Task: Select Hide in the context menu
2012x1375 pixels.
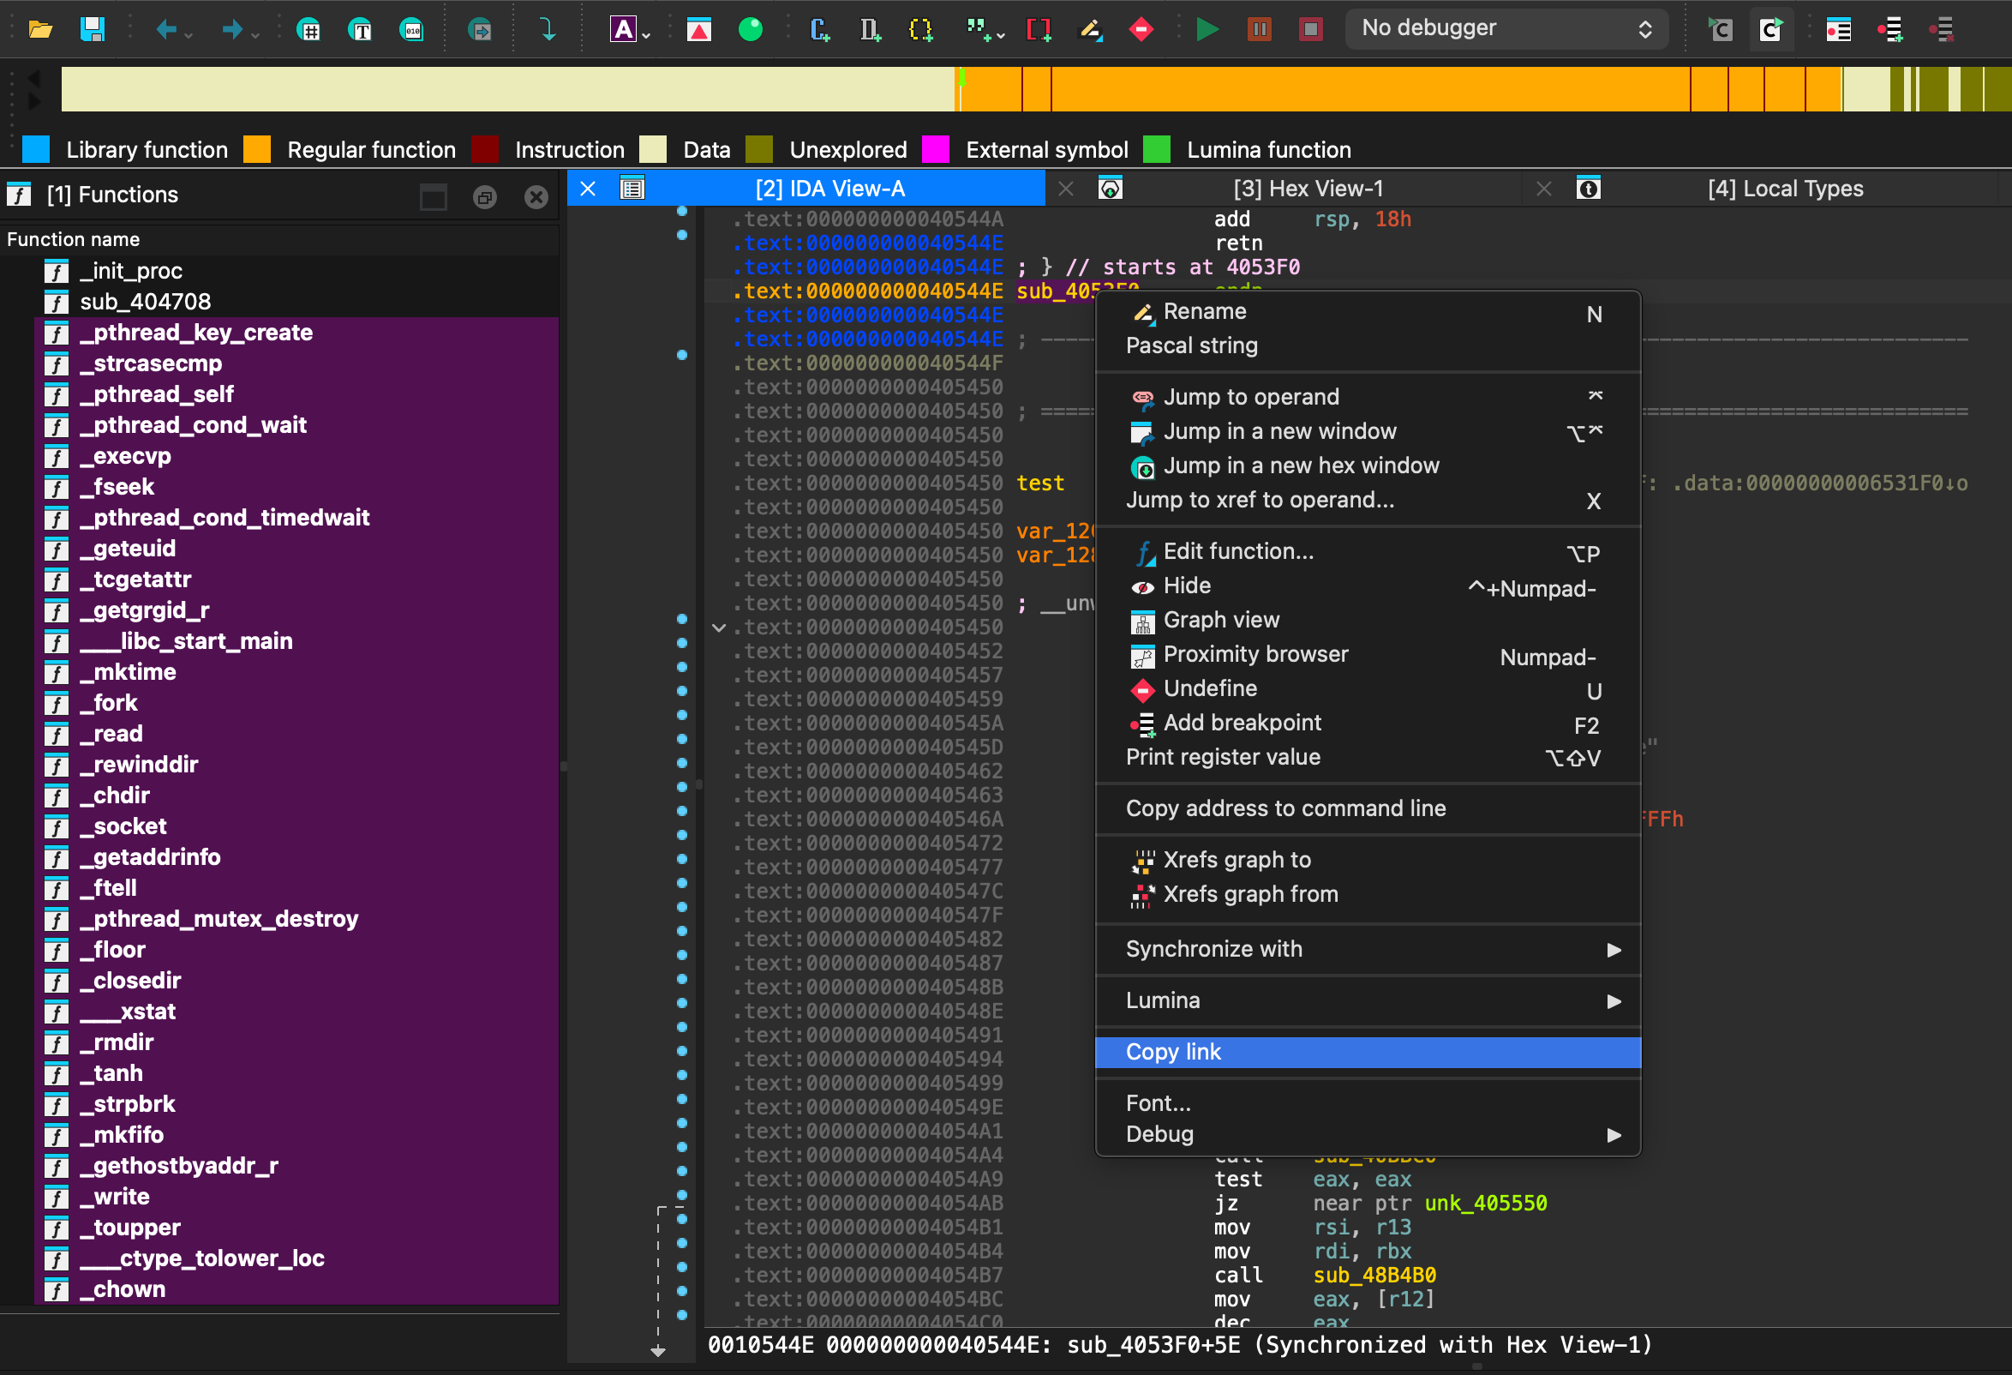Action: click(1368, 586)
